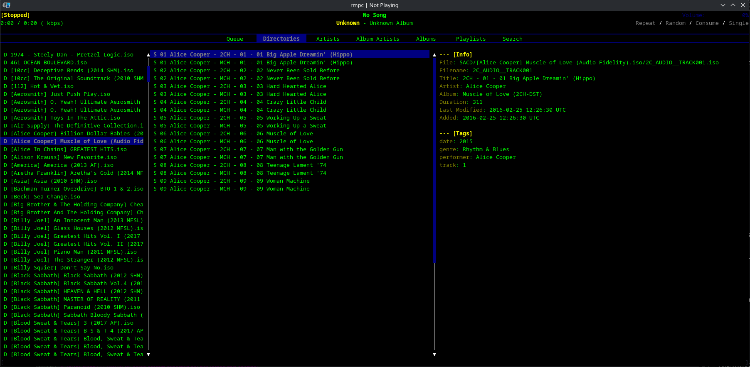Select 2CH track '04 Crazy Little Child'

(x=290, y=102)
